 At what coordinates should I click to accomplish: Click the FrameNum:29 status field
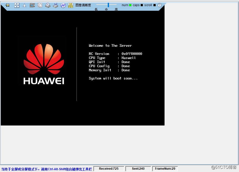(165, 169)
